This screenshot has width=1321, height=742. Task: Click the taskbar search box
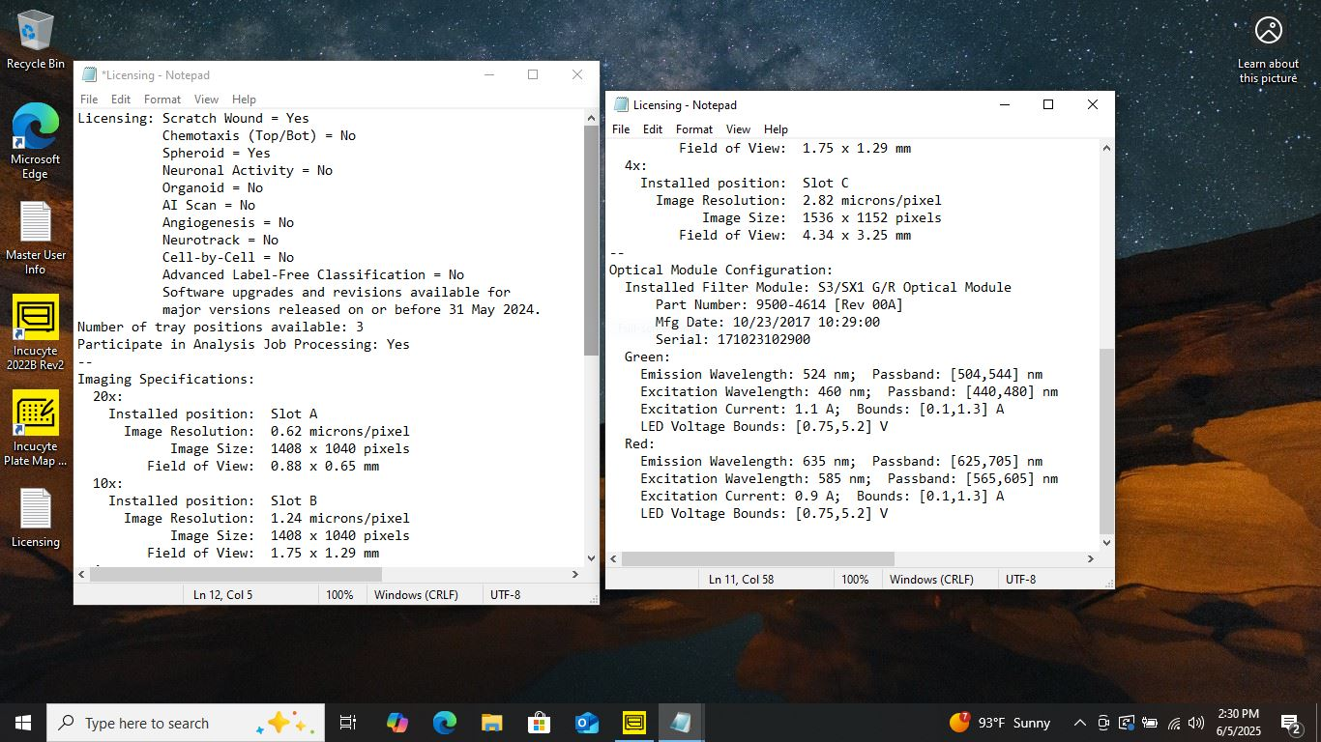click(186, 723)
